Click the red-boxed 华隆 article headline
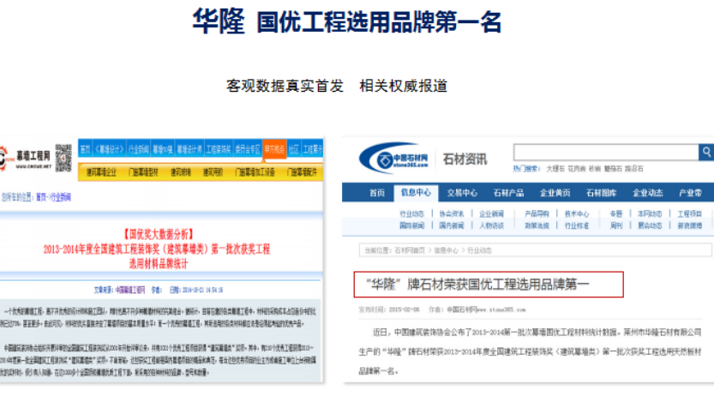The width and height of the screenshot is (714, 402). pos(489,285)
